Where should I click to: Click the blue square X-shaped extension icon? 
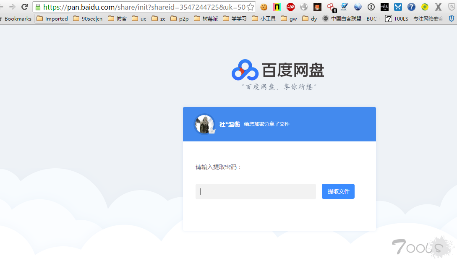[x=398, y=7]
